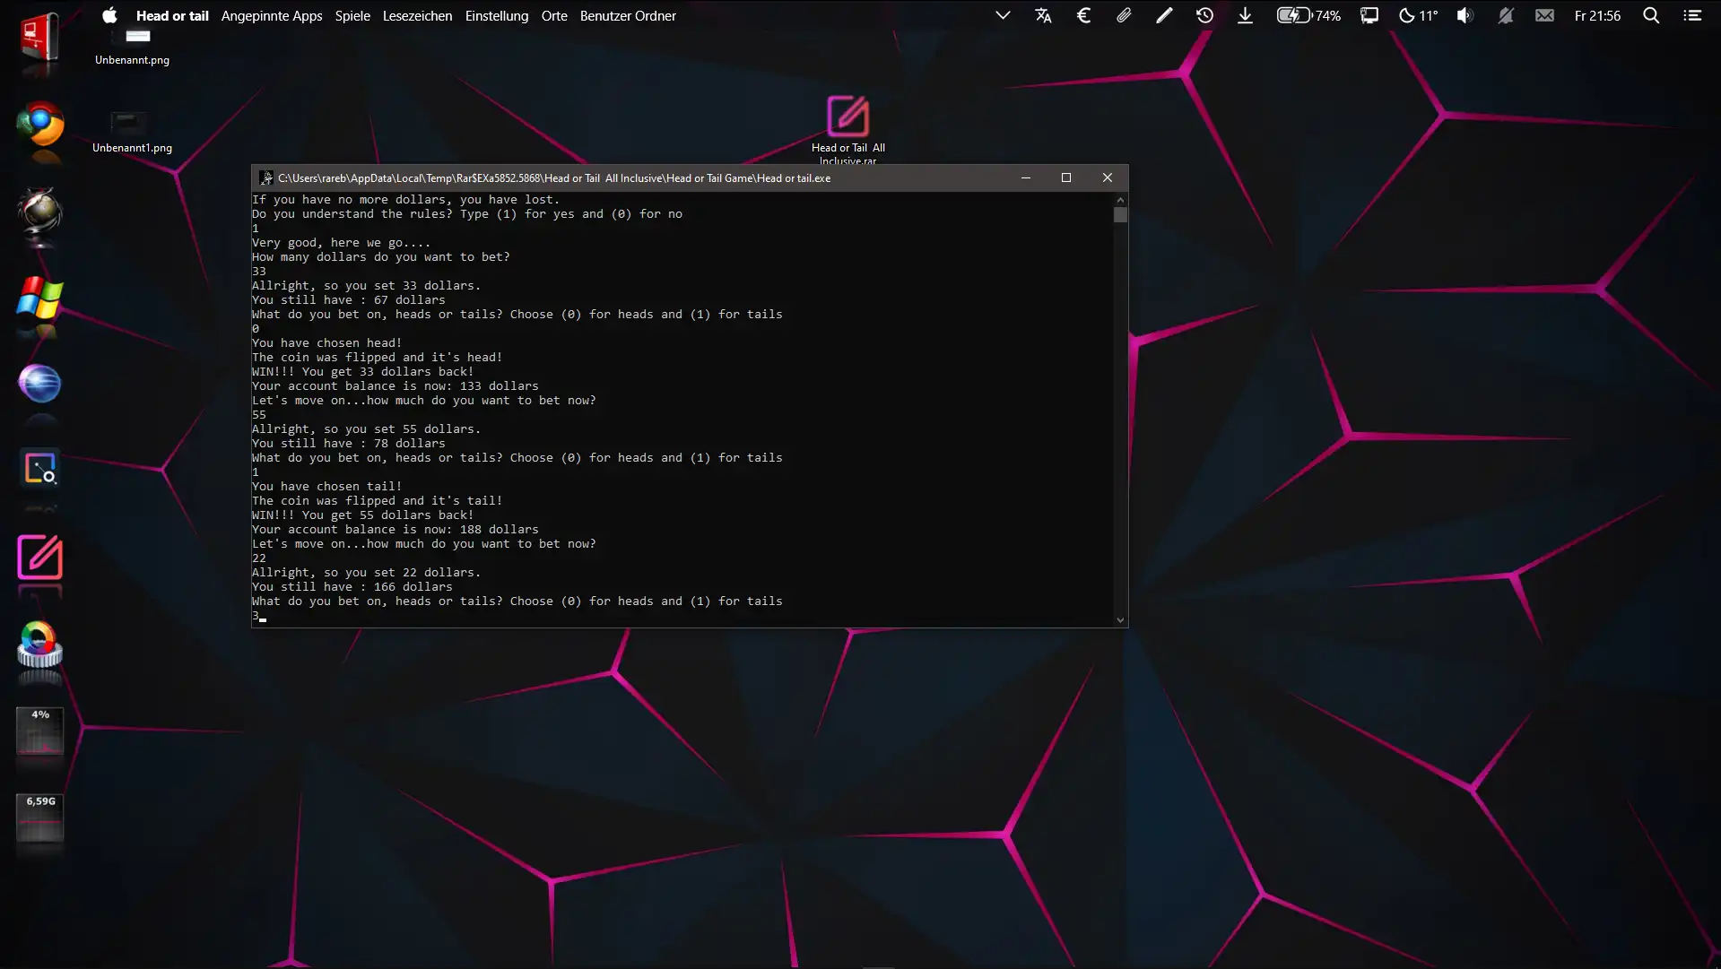This screenshot has height=969, width=1721.
Task: Click the Euro currency icon
Action: click(x=1083, y=15)
